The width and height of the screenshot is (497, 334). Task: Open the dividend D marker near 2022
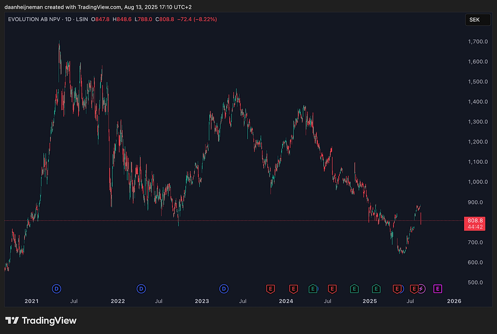click(x=141, y=289)
